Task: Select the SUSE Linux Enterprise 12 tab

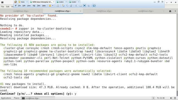Action: pyautogui.click(x=42, y=2)
